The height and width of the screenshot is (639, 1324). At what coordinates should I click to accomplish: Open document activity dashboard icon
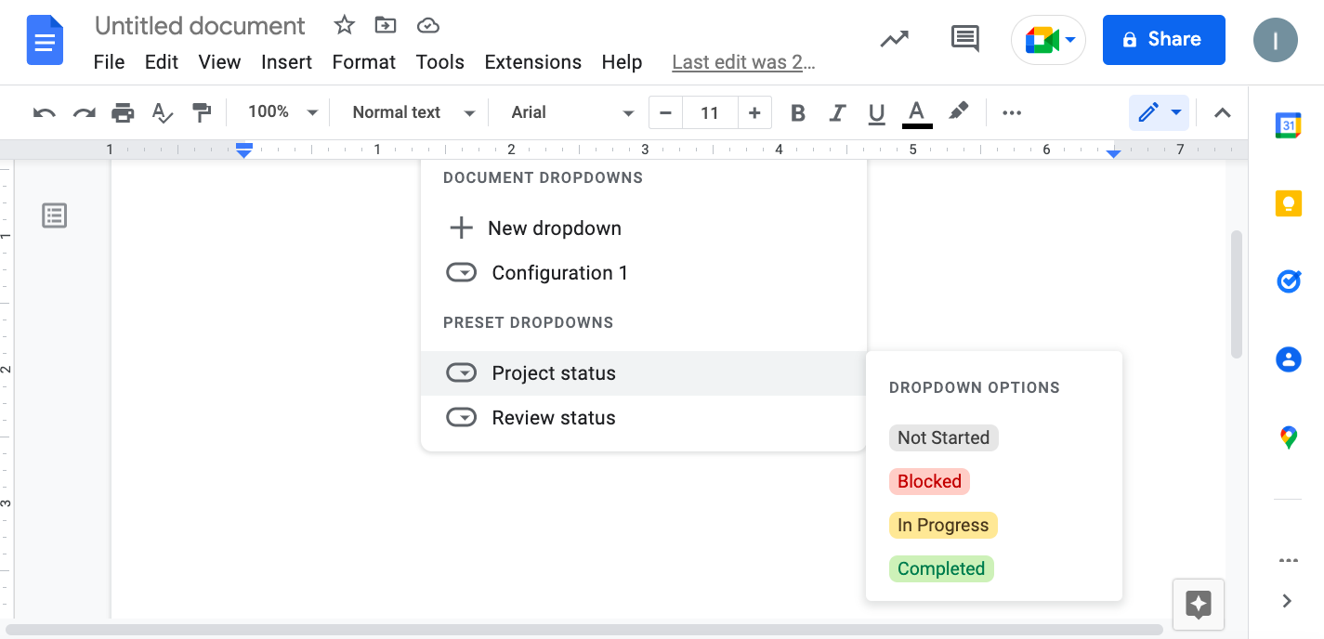[894, 40]
